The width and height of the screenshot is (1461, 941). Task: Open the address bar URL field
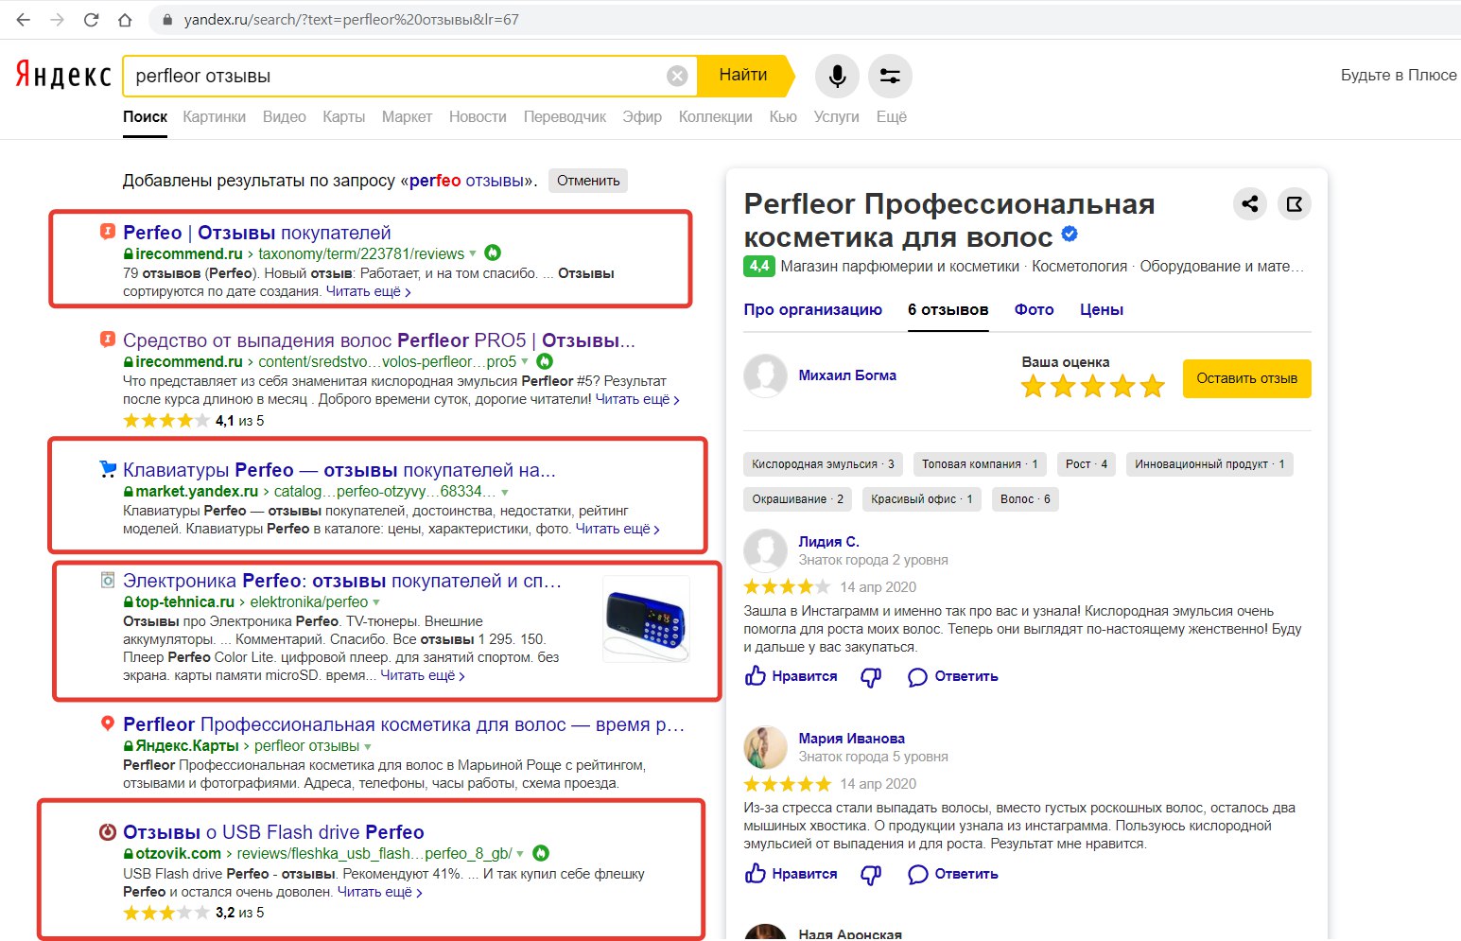(x=804, y=19)
